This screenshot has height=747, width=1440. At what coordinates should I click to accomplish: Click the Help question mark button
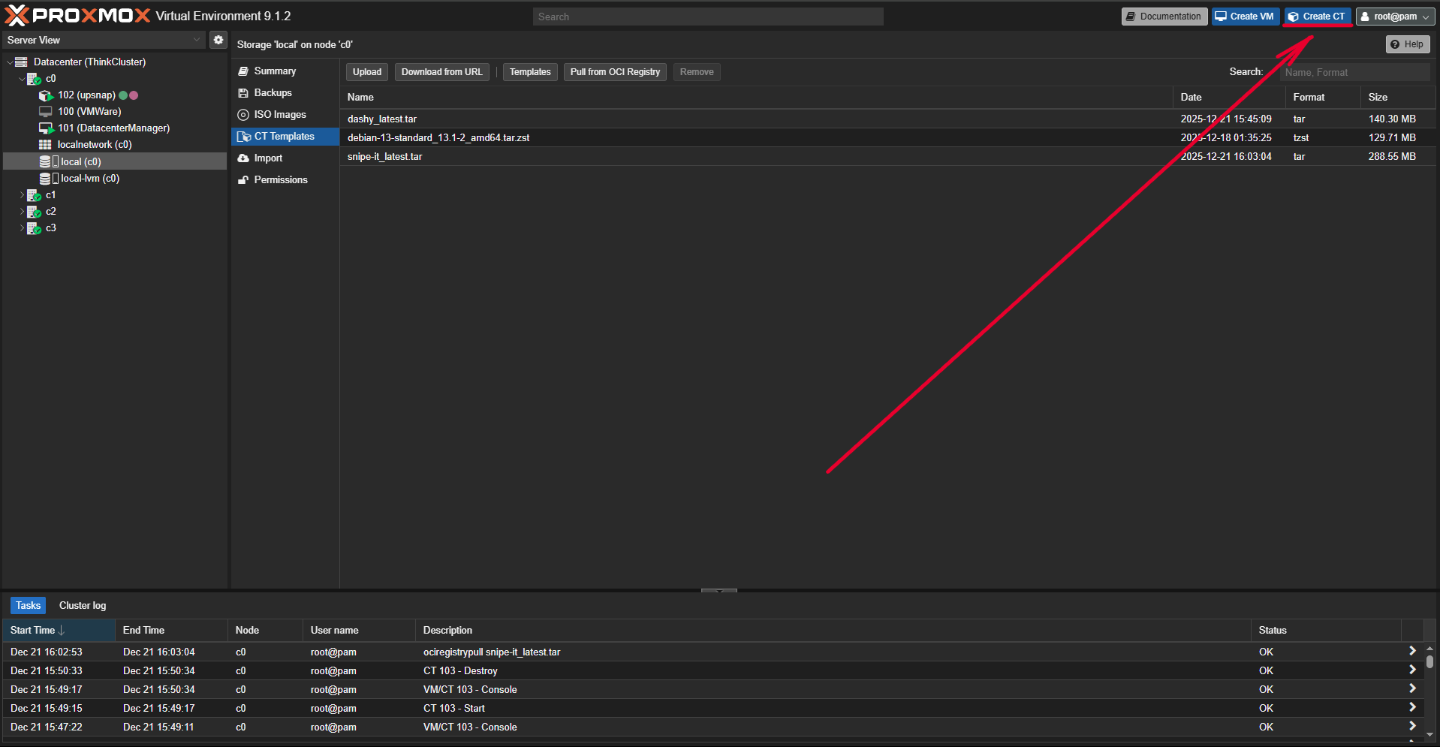(x=1406, y=44)
